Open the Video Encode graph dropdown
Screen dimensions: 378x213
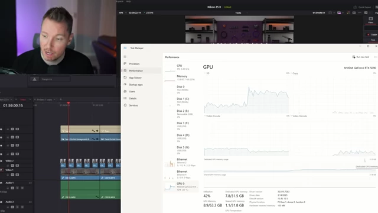(x=213, y=116)
